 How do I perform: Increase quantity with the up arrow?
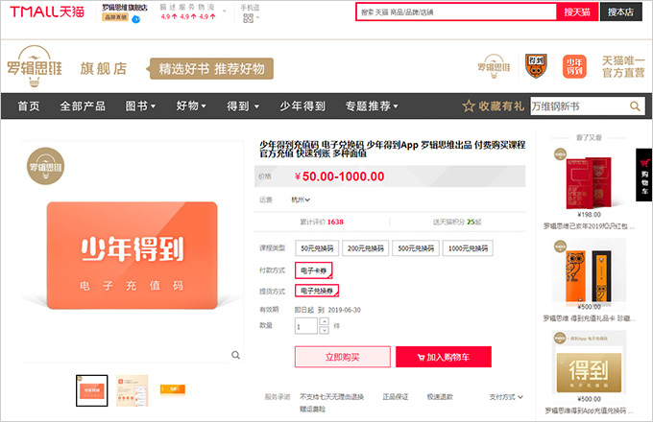tap(324, 321)
